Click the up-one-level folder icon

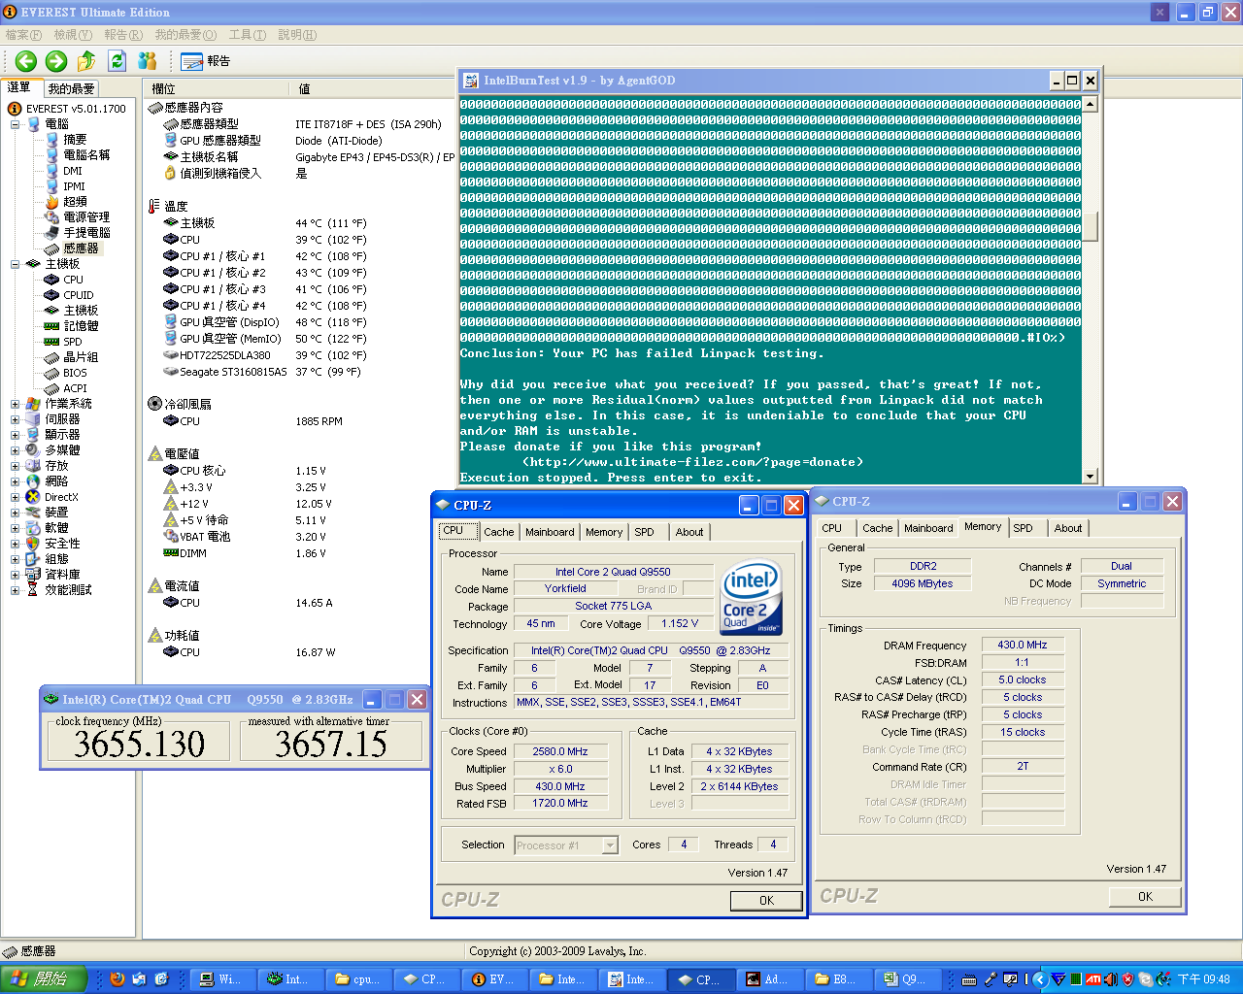86,61
